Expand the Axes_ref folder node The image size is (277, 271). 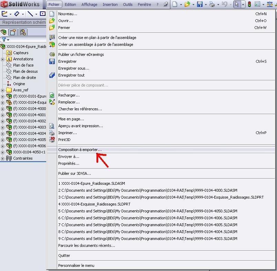2,90
